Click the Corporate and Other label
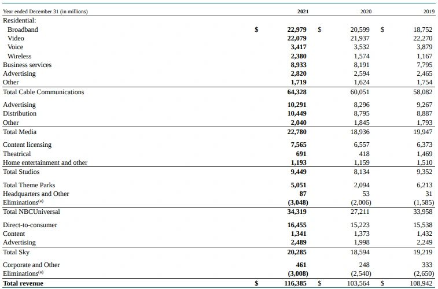Image resolution: width=438 pixels, height=289 pixels. pyautogui.click(x=31, y=265)
